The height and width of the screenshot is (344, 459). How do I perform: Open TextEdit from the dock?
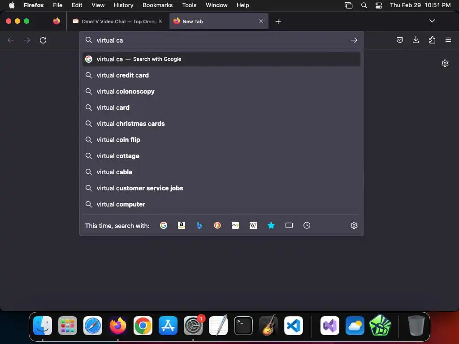tap(218, 325)
